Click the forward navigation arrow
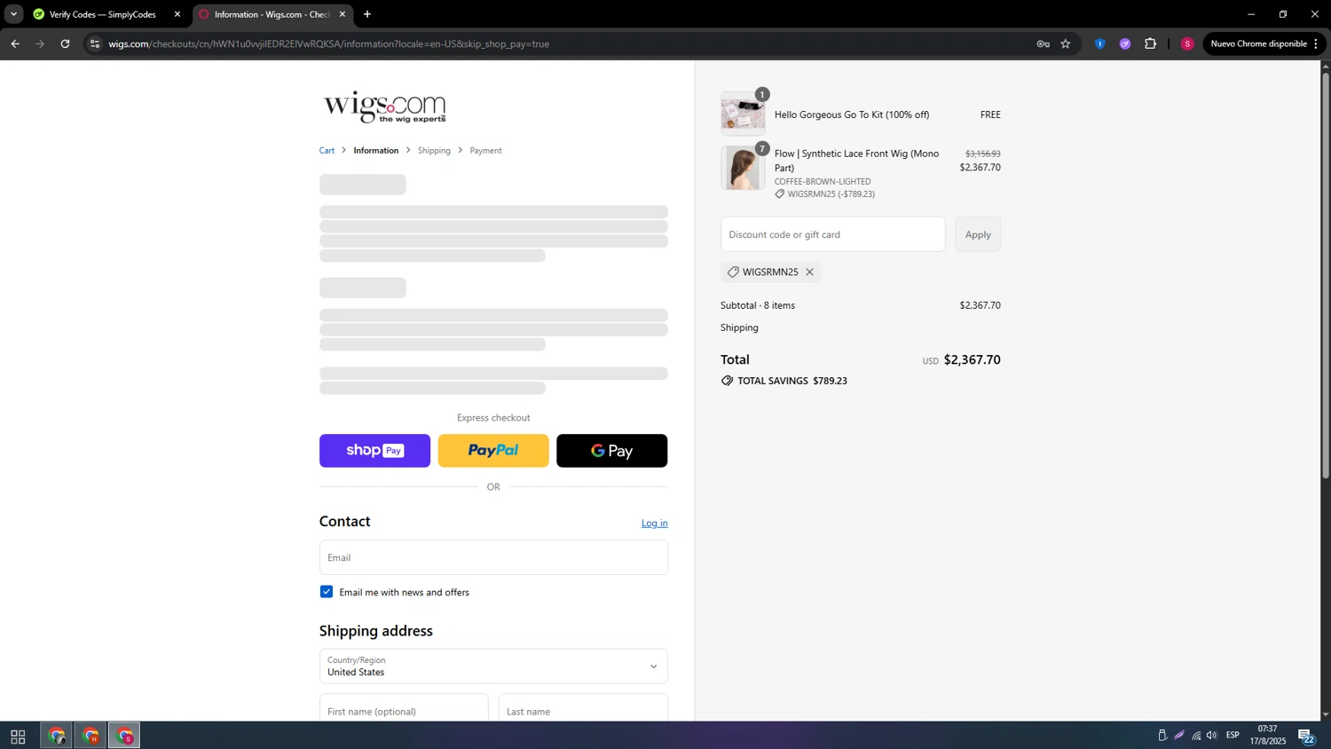 40,43
